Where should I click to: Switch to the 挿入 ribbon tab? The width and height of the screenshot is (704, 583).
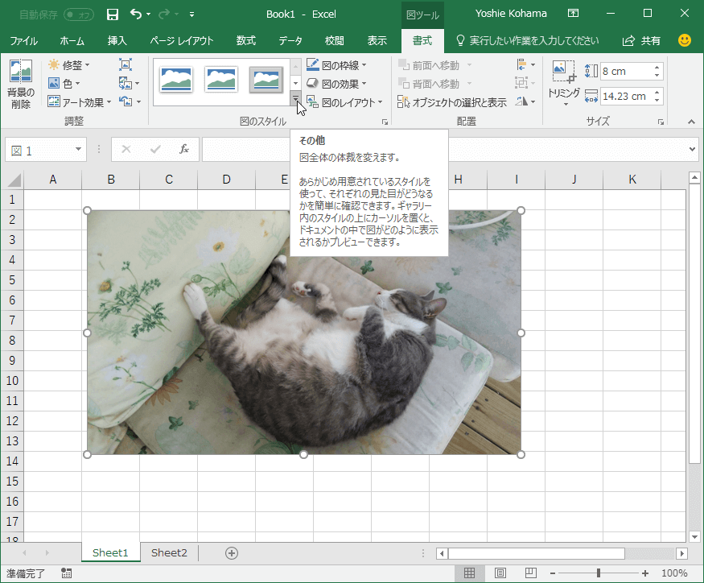(117, 39)
